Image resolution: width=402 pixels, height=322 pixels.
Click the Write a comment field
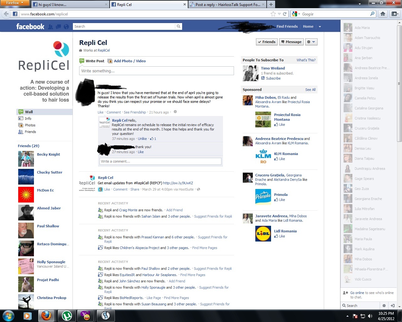160,161
